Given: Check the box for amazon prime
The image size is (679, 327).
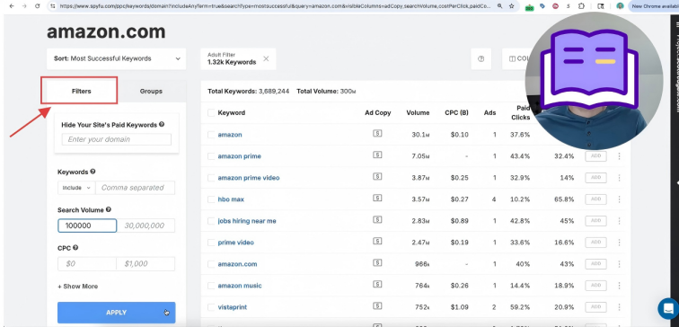Looking at the screenshot, I should point(211,156).
